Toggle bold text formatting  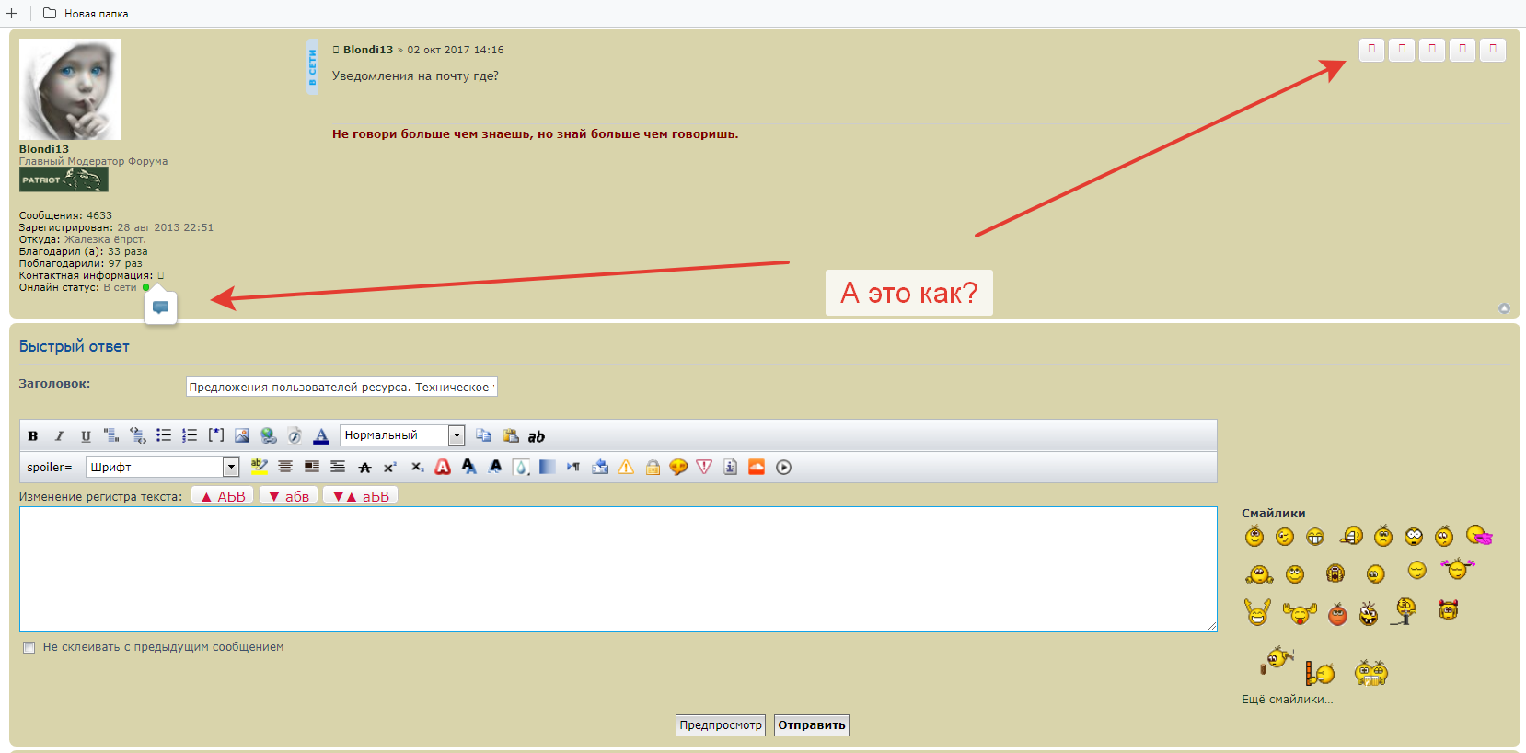33,436
